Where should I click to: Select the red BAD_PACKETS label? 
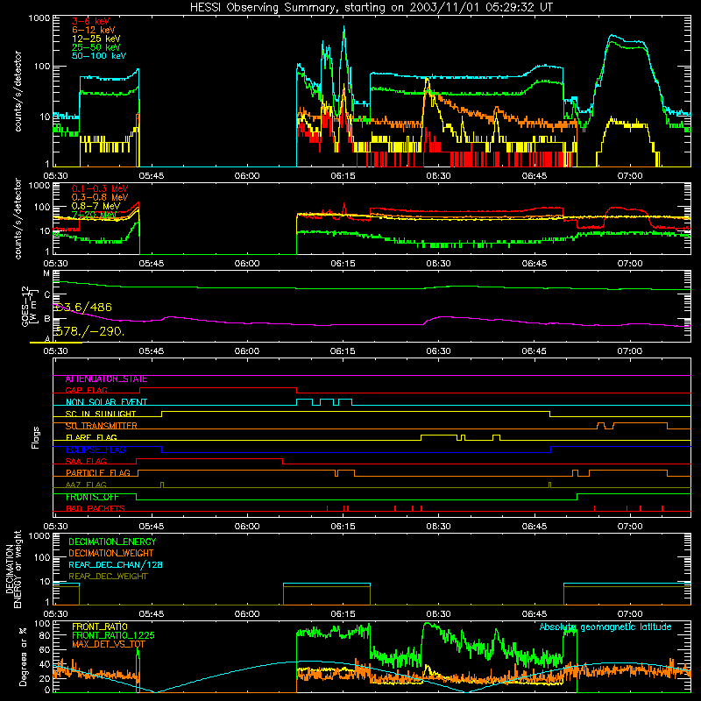[96, 509]
